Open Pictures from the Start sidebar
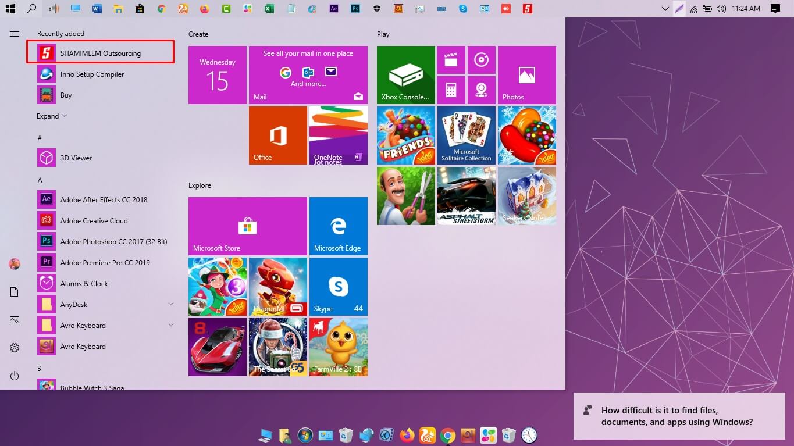This screenshot has width=794, height=446. point(15,320)
